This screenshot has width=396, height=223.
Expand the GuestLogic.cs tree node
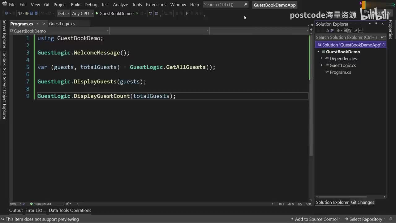tap(321, 65)
